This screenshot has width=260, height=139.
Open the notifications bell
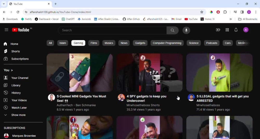click(x=236, y=30)
